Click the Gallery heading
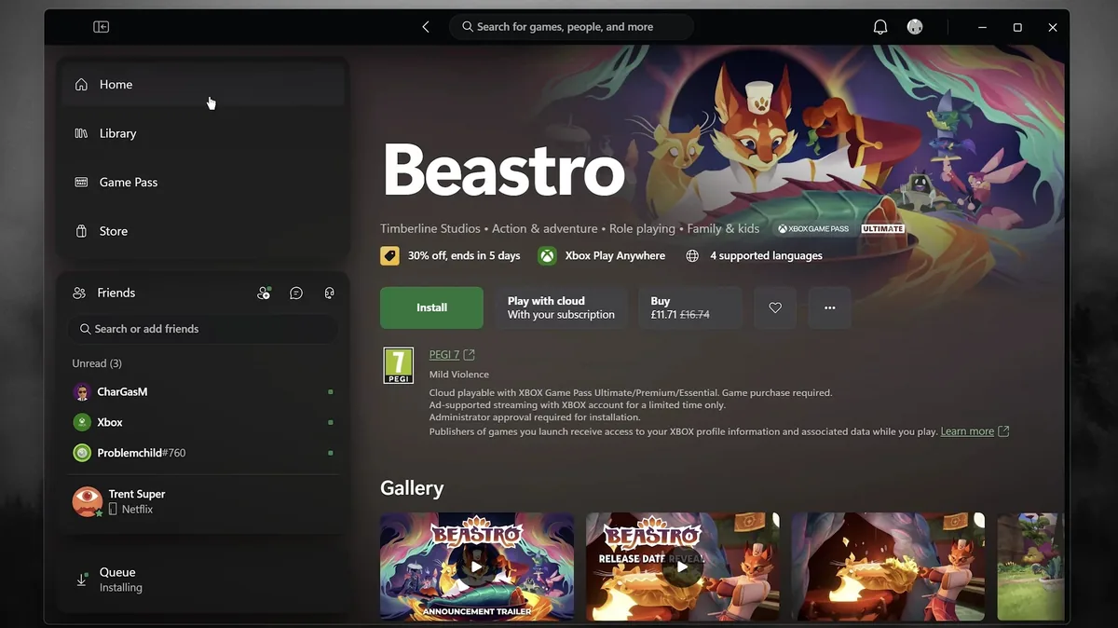1118x628 pixels. tap(412, 488)
